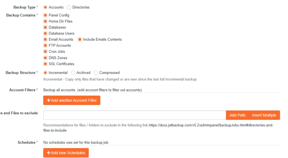Viewport: 288px width, 158px height.
Task: Uncheck the Panel Config checkbox
Action: [x=45, y=15]
